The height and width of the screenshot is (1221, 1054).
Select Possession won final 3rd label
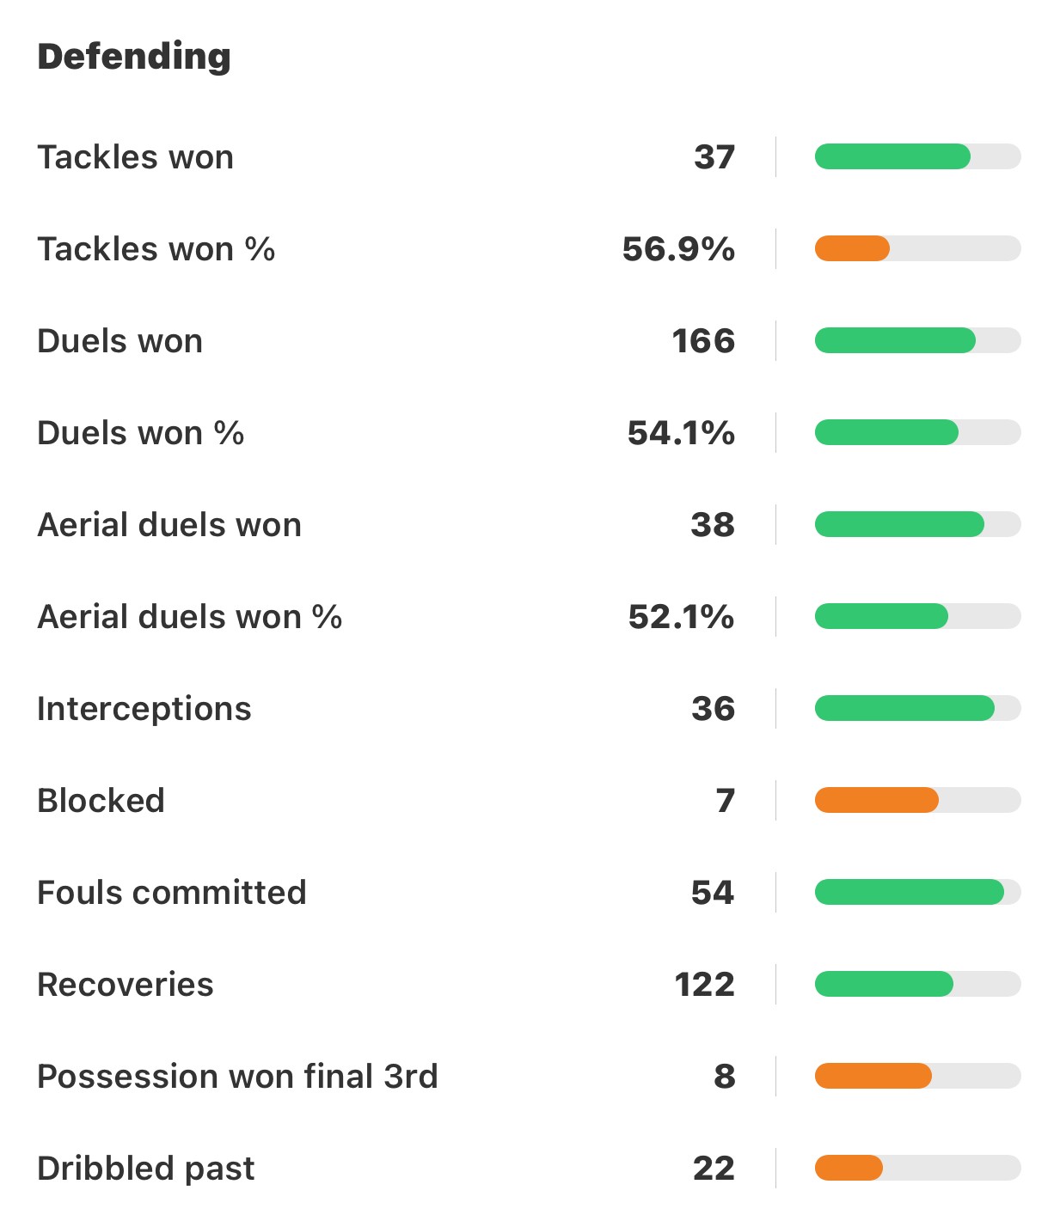(237, 1077)
